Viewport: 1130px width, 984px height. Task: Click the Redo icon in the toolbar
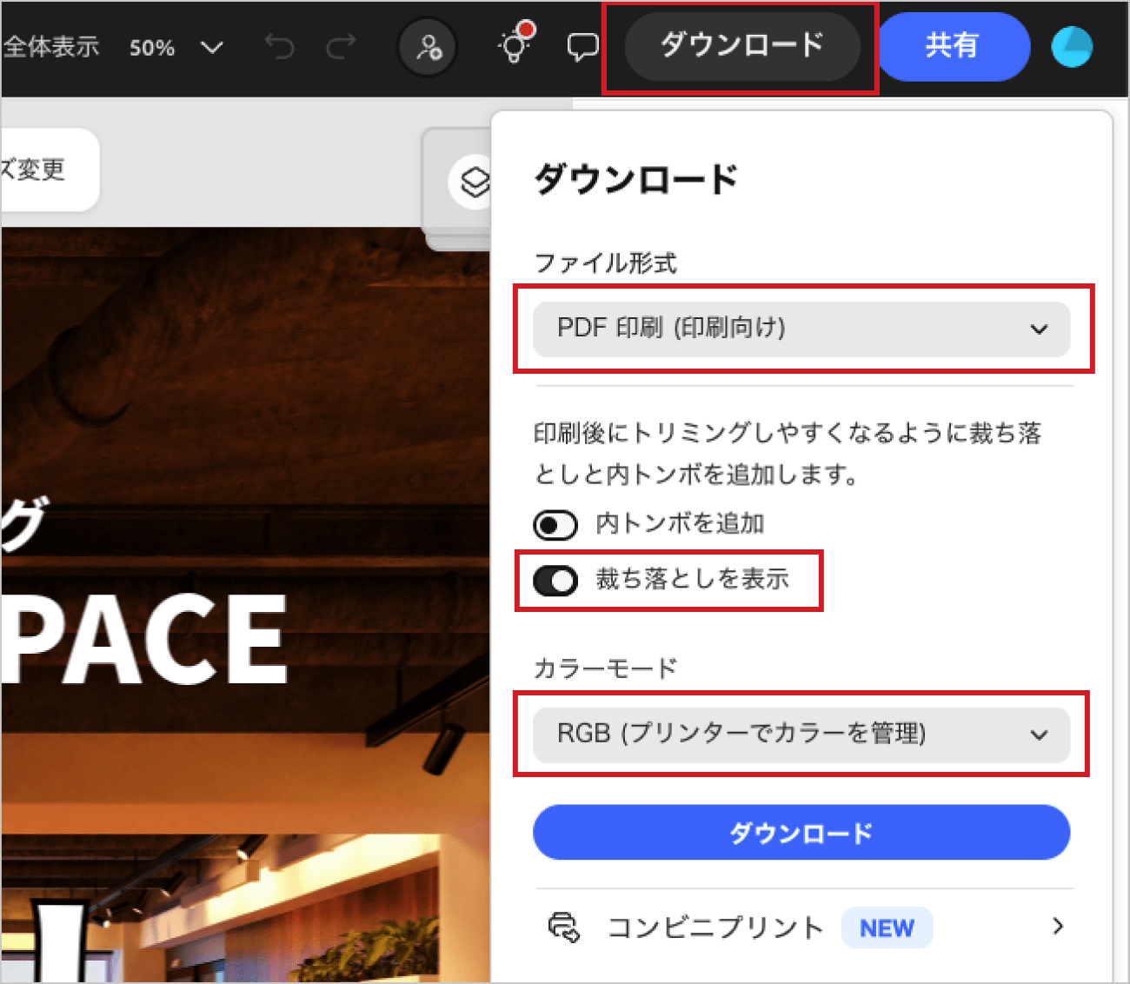[x=341, y=47]
